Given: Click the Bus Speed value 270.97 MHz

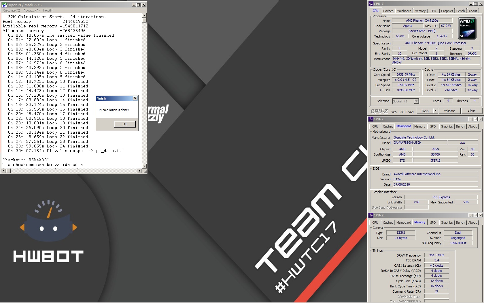Looking at the screenshot, I should point(406,85).
